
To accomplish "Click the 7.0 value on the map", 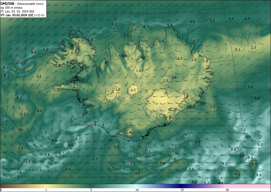I will (20, 63).
